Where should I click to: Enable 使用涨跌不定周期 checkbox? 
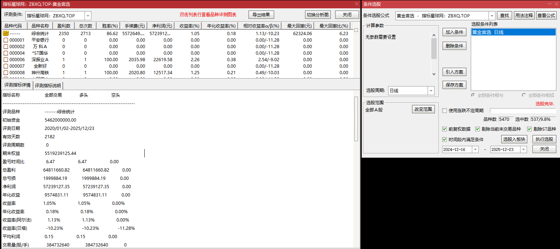pyautogui.click(x=444, y=110)
